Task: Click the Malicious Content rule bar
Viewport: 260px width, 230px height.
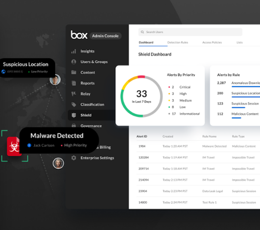Action: click(236, 118)
